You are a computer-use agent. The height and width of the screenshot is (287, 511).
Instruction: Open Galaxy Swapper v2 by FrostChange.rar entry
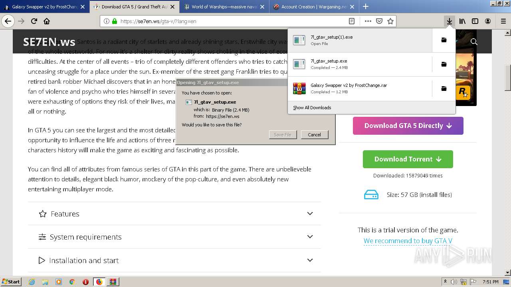pyautogui.click(x=360, y=88)
